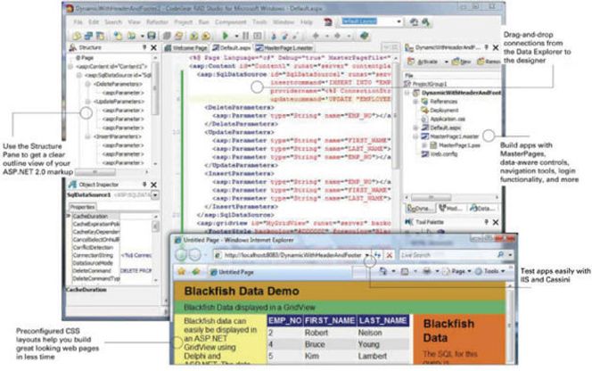Click the Program Reset stop square icon
Viewport: 592px width, 371px height.
258,36
